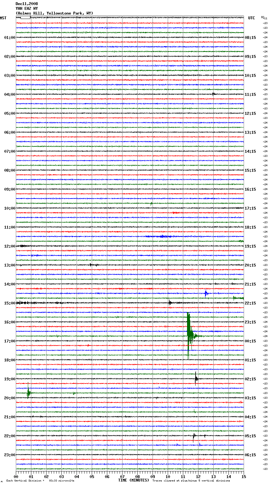Select the 22:00 MST row label
Screen dimensions: 269x485
9,436
